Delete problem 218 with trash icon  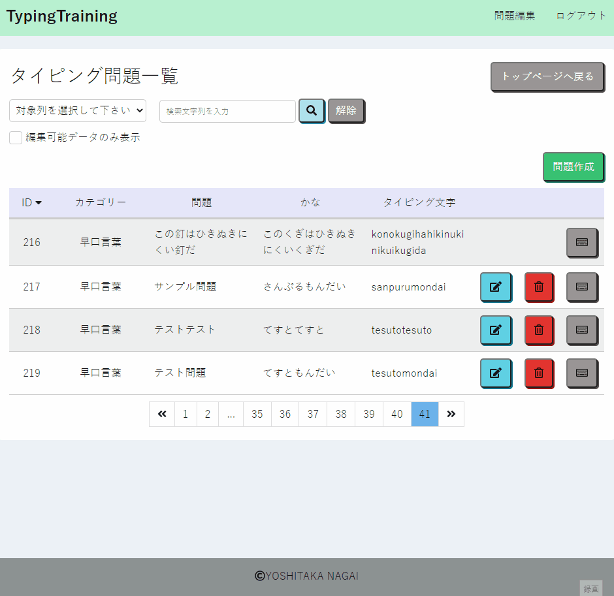coord(539,330)
